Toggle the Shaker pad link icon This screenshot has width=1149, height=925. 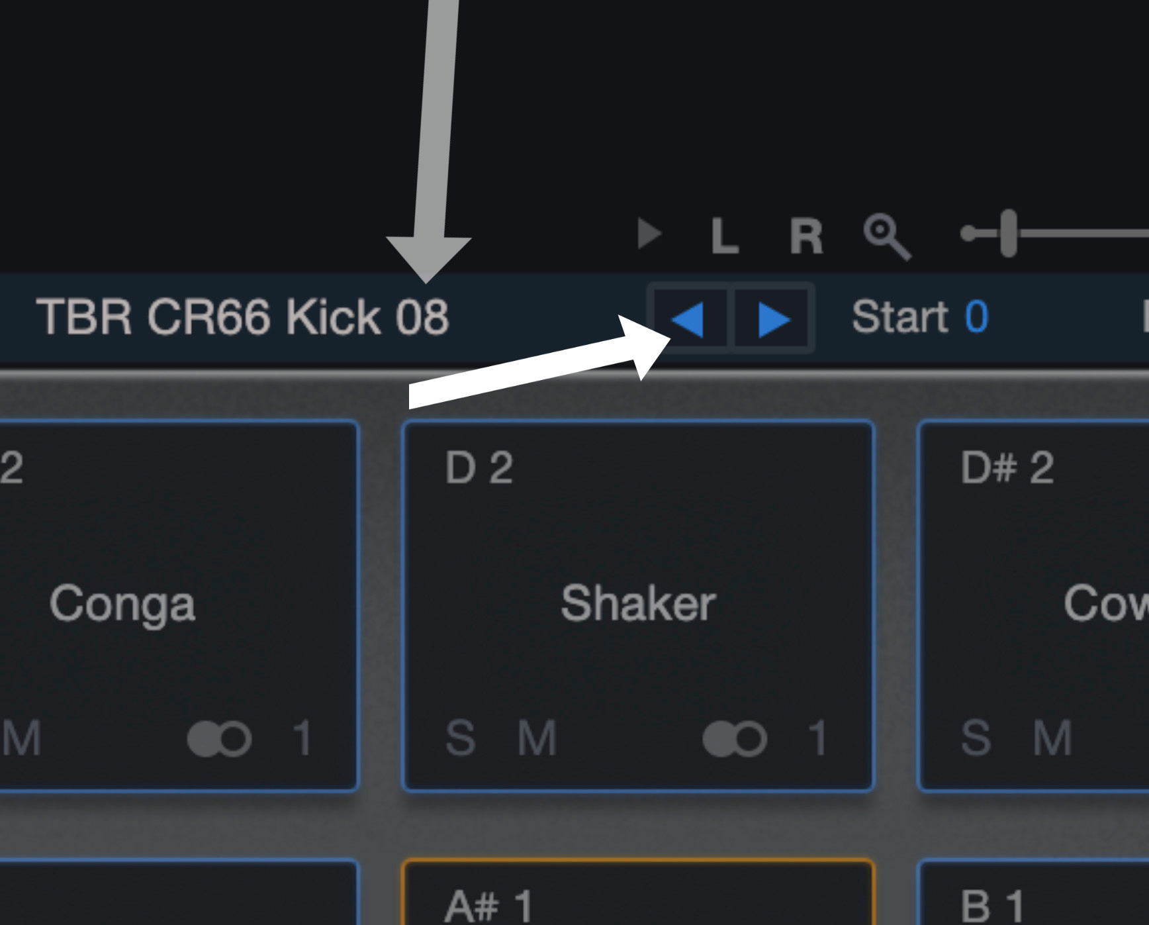point(735,738)
